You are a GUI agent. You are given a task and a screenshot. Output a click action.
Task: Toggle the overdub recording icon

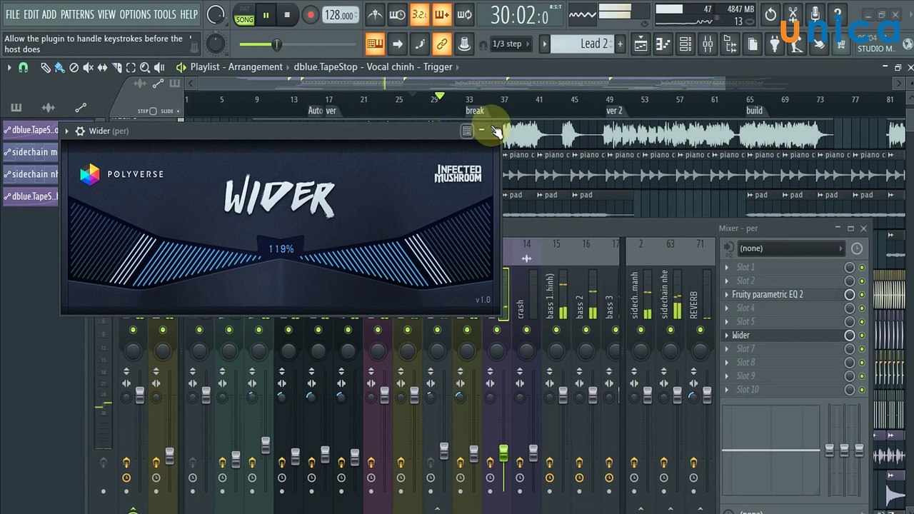click(x=441, y=14)
